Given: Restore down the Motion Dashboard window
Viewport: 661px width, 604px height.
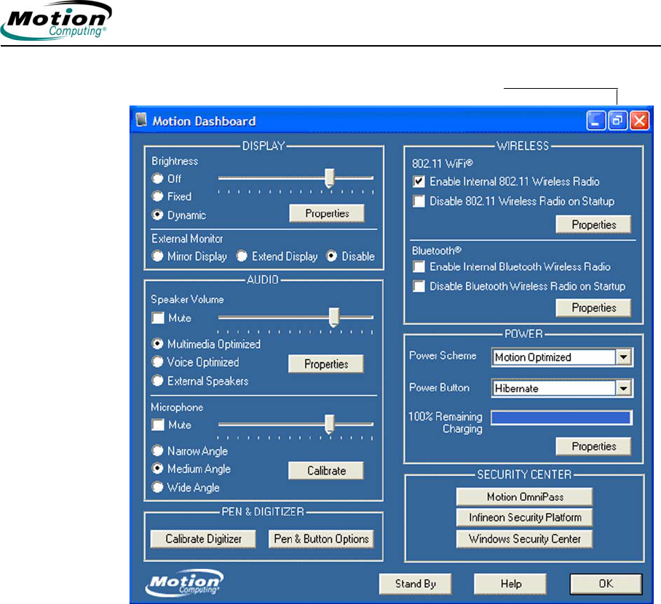Looking at the screenshot, I should click(x=617, y=121).
